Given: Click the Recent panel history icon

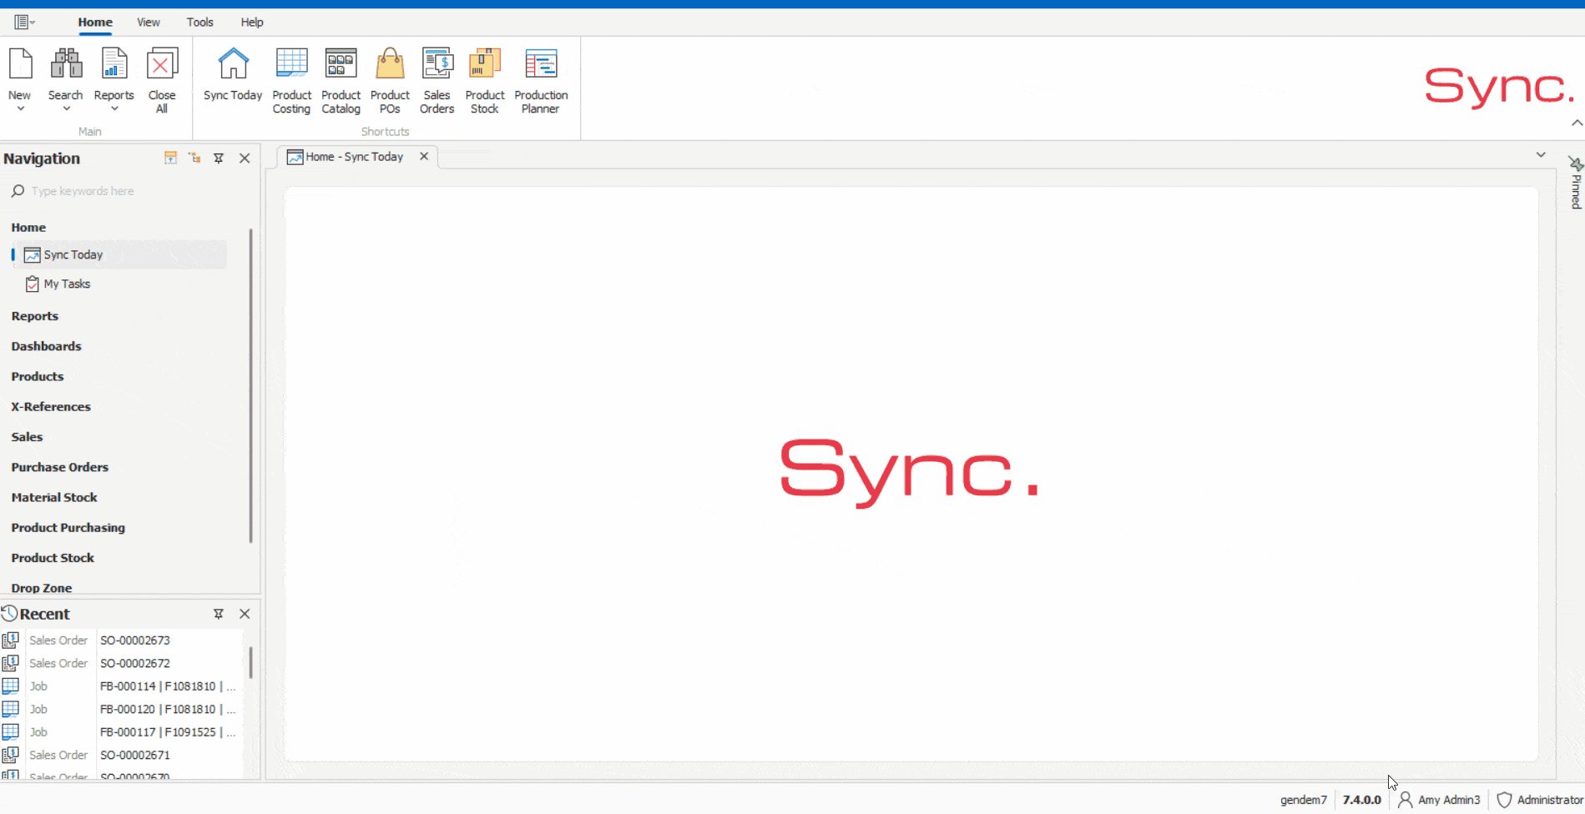Looking at the screenshot, I should (x=9, y=614).
